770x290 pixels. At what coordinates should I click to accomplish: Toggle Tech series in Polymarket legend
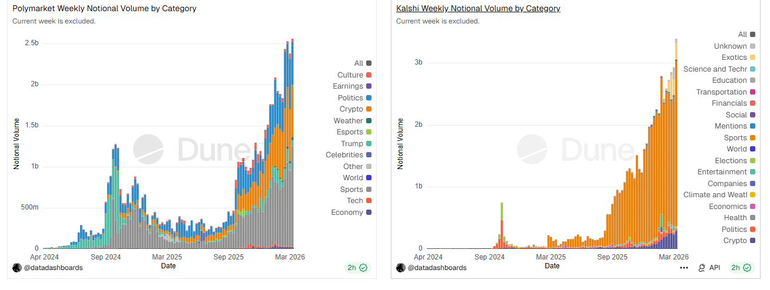[x=359, y=201]
